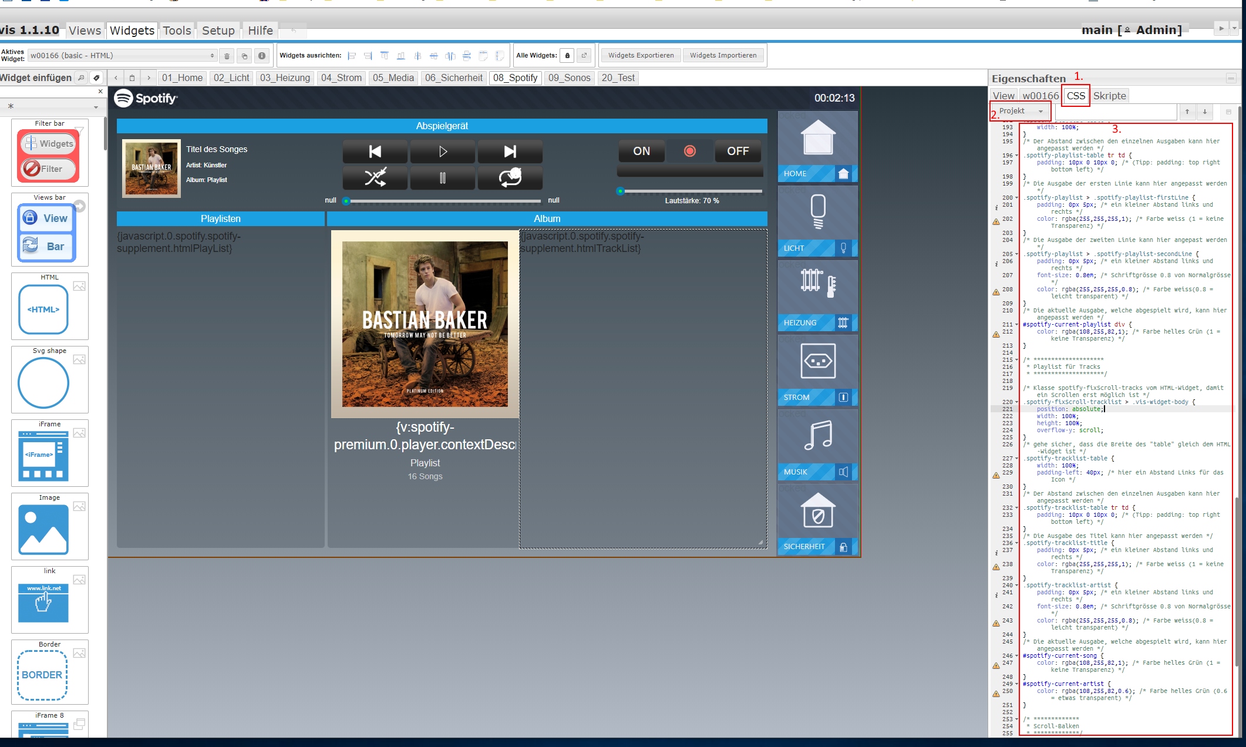Click the align widgets left icon
The height and width of the screenshot is (747, 1246).
point(352,56)
